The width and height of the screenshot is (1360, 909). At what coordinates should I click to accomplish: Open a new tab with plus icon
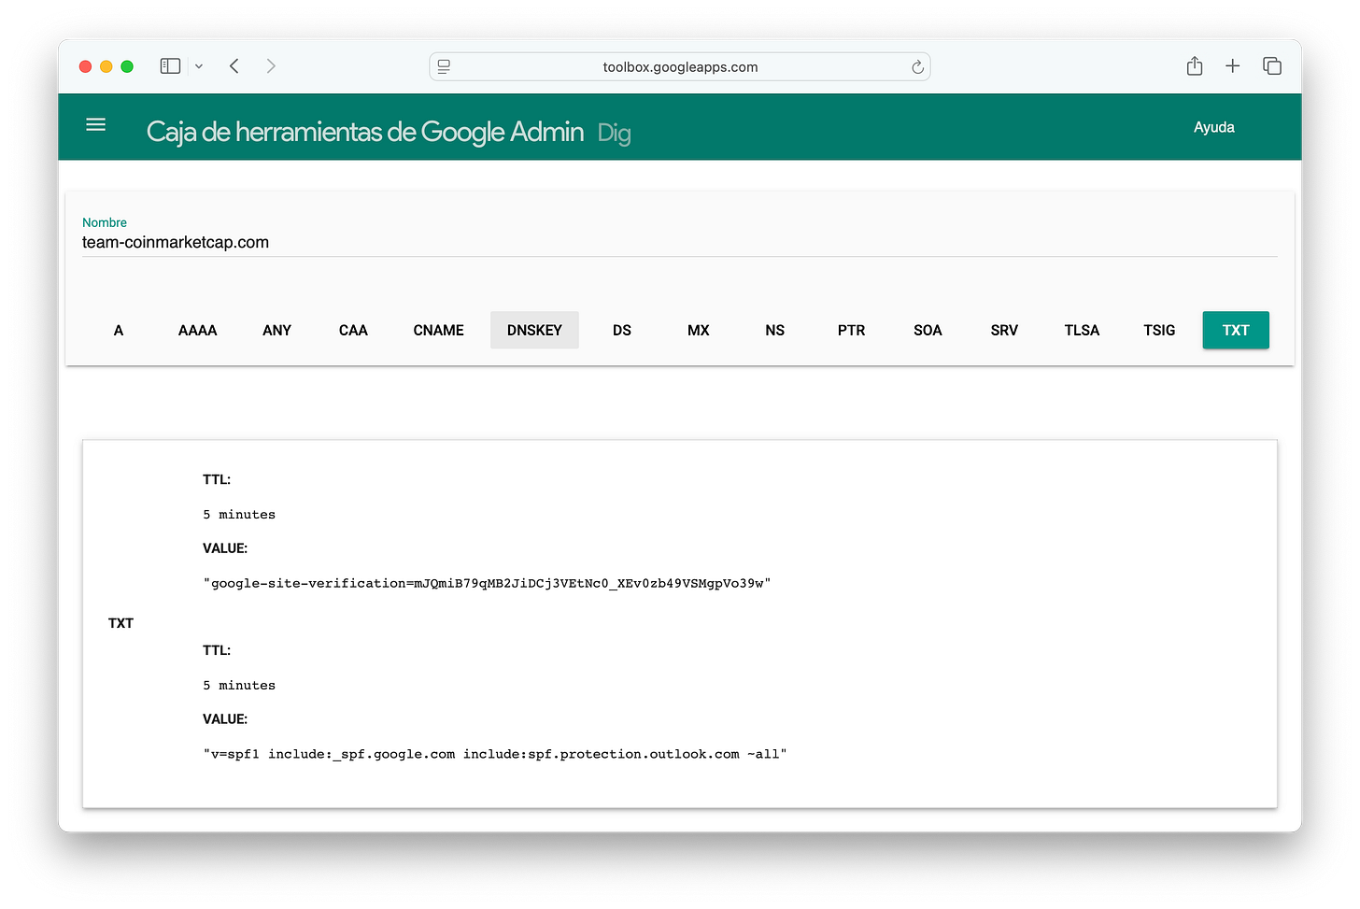(x=1233, y=65)
